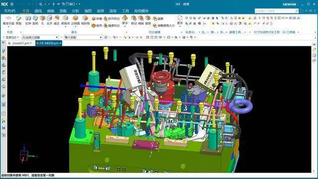The height and width of the screenshot is (179, 318).
Task: Select the Move Face (移动) tool
Action: coord(134,20)
